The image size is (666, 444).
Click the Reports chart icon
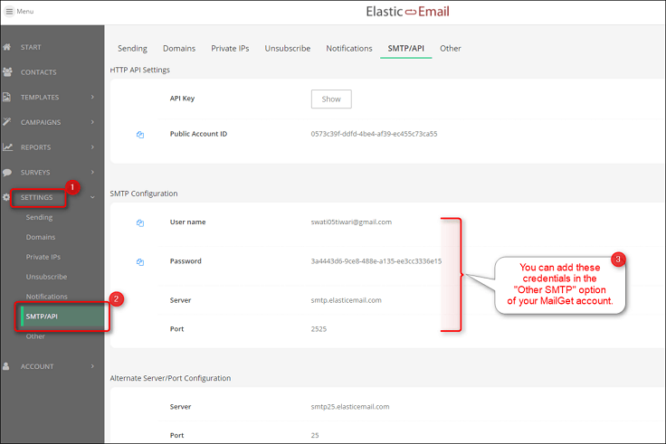7,147
